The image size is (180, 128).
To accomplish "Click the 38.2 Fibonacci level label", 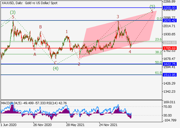I will coord(158,52).
